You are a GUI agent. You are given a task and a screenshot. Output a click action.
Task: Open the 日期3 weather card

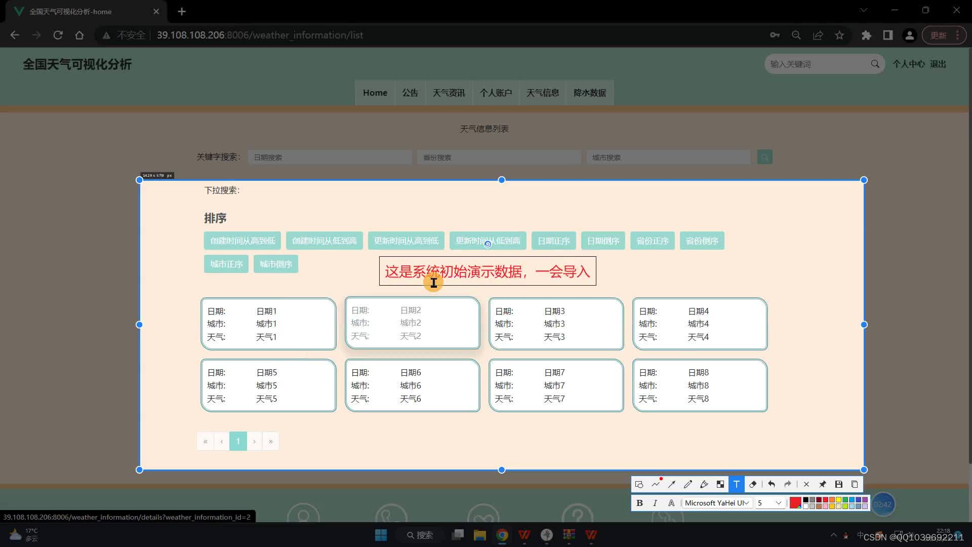556,324
